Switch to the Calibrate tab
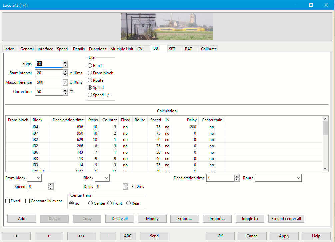The width and height of the screenshot is (335, 242). (x=209, y=49)
